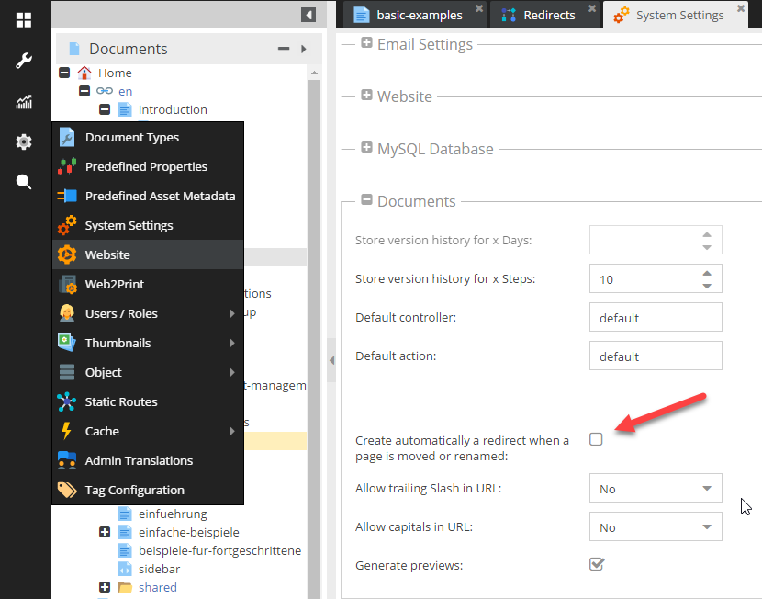This screenshot has height=599, width=762.
Task: Enable automatic redirect creation checkbox
Action: [x=596, y=439]
